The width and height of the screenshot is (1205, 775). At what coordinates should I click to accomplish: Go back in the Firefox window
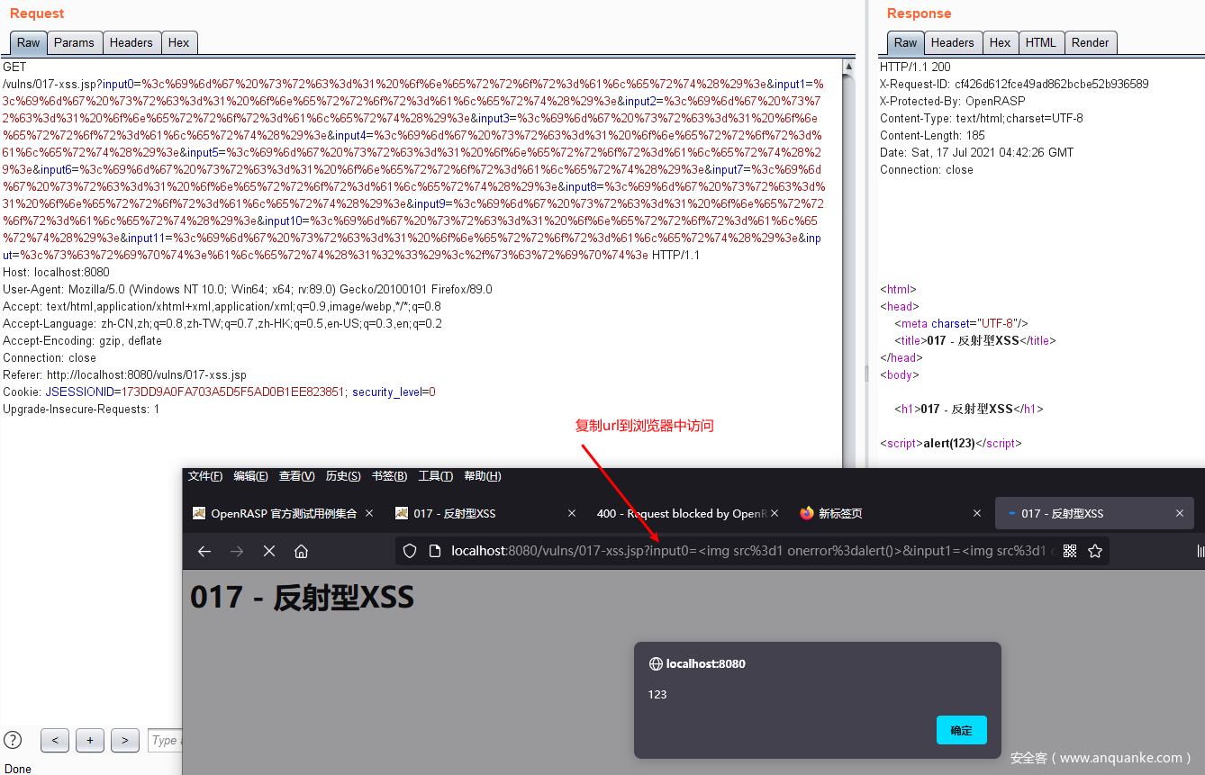204,551
